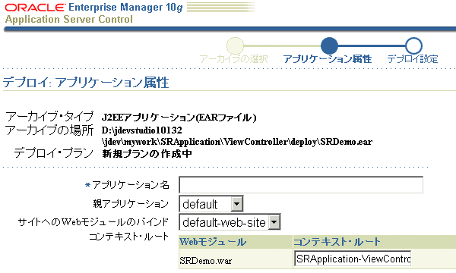Image resolution: width=456 pixels, height=273 pixels.
Task: Click the *アプリケーション名 required label
Action: 127,185
